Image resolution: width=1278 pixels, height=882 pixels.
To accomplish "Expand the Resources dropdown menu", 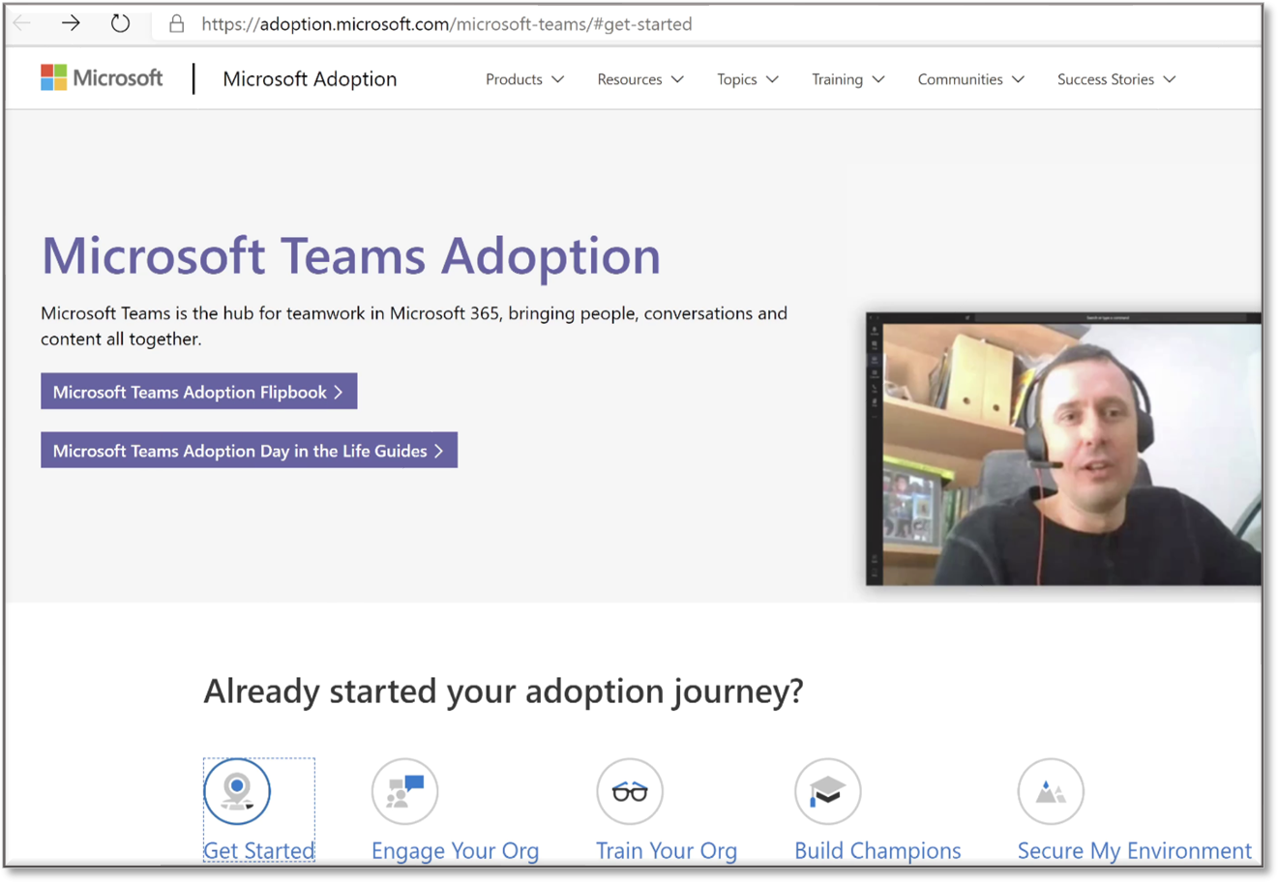I will pos(640,79).
